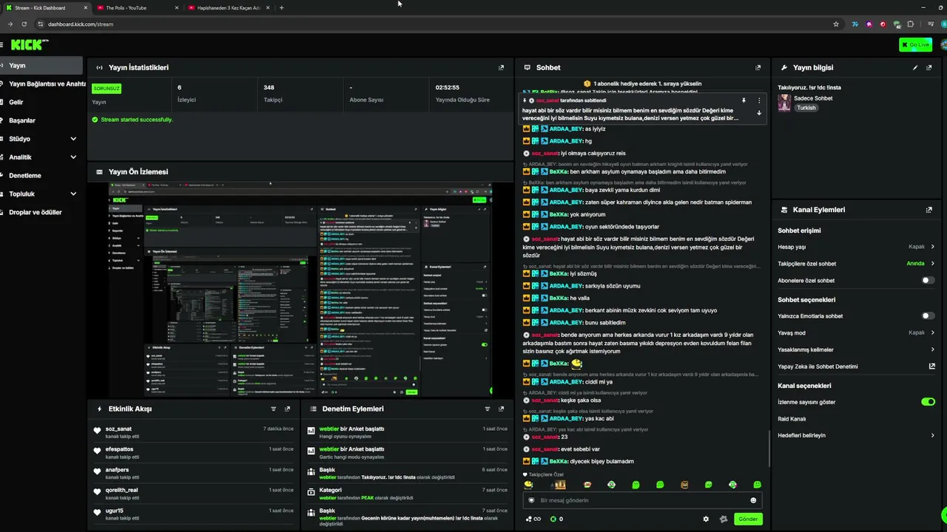Pop out the Kanal Eylemleri panel

click(x=929, y=210)
